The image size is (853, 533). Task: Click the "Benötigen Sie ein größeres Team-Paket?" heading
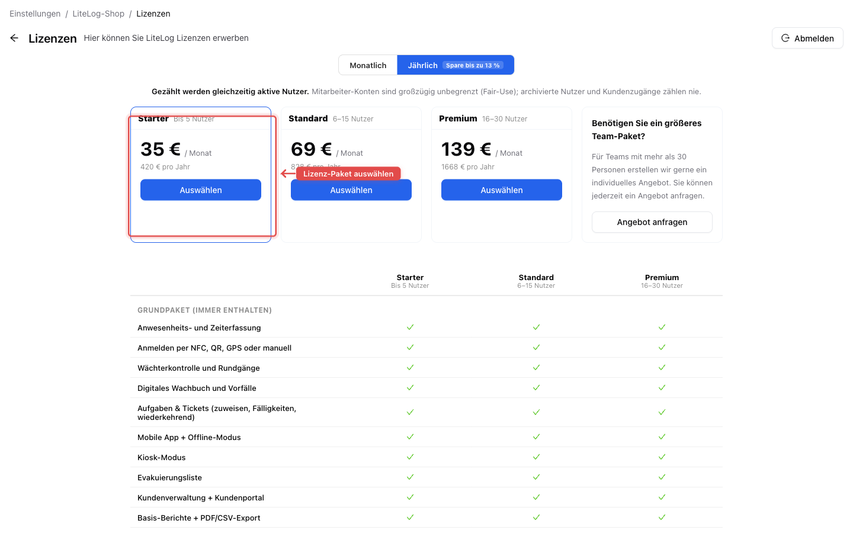pyautogui.click(x=647, y=130)
